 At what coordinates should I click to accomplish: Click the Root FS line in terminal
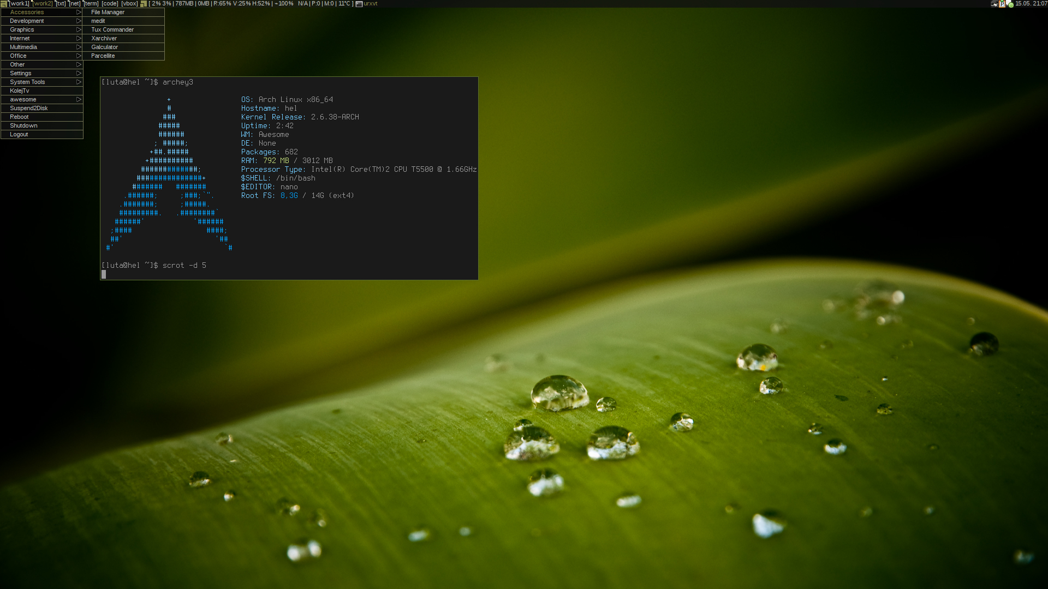tap(298, 196)
